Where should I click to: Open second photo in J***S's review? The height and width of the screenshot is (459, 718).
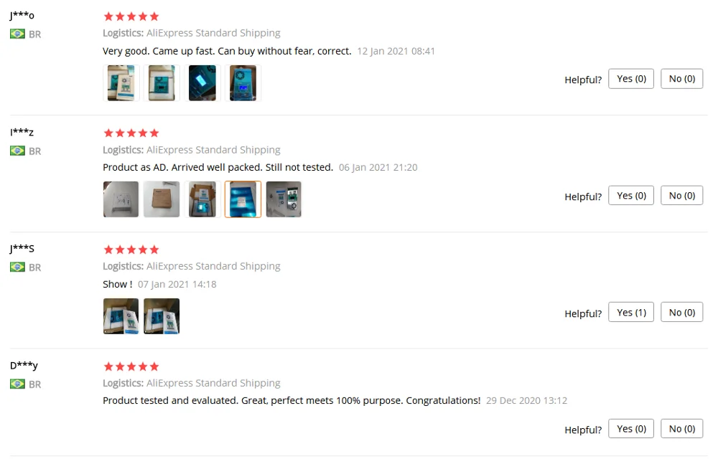coord(162,316)
